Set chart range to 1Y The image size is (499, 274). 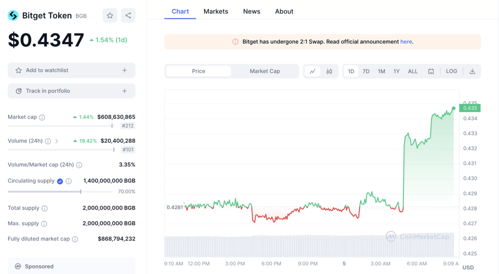coord(396,71)
